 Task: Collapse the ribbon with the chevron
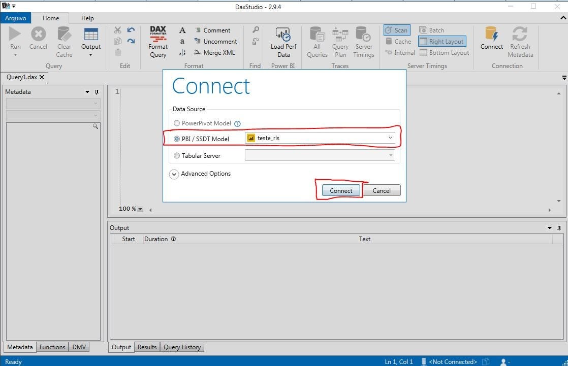coord(563,18)
